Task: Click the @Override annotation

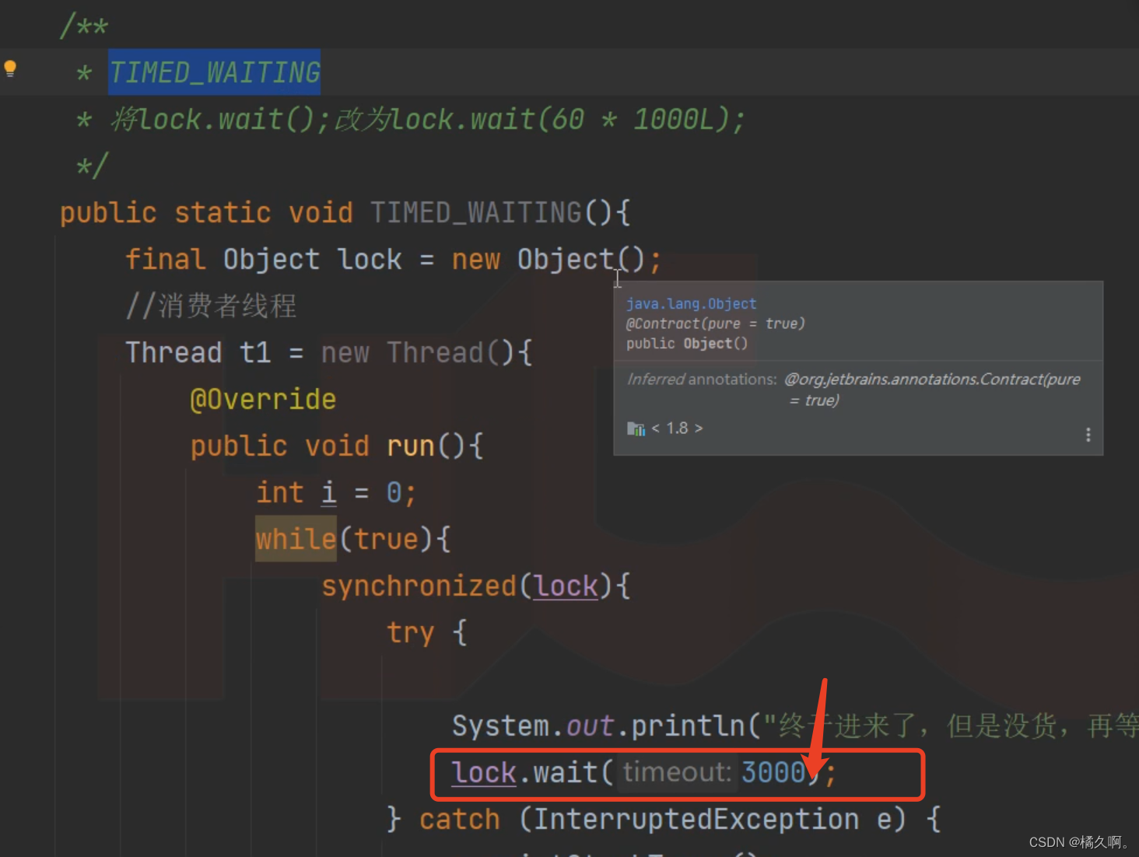Action: (263, 399)
